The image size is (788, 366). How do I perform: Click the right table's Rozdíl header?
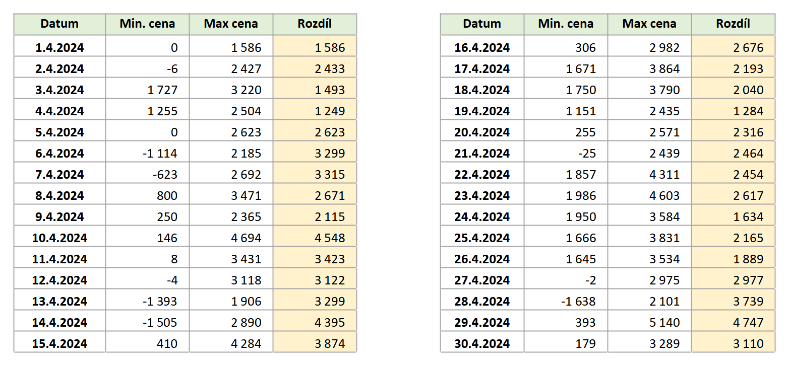point(733,24)
